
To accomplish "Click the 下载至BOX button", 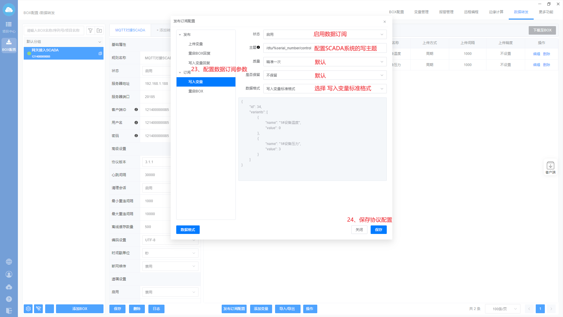I will 542,30.
